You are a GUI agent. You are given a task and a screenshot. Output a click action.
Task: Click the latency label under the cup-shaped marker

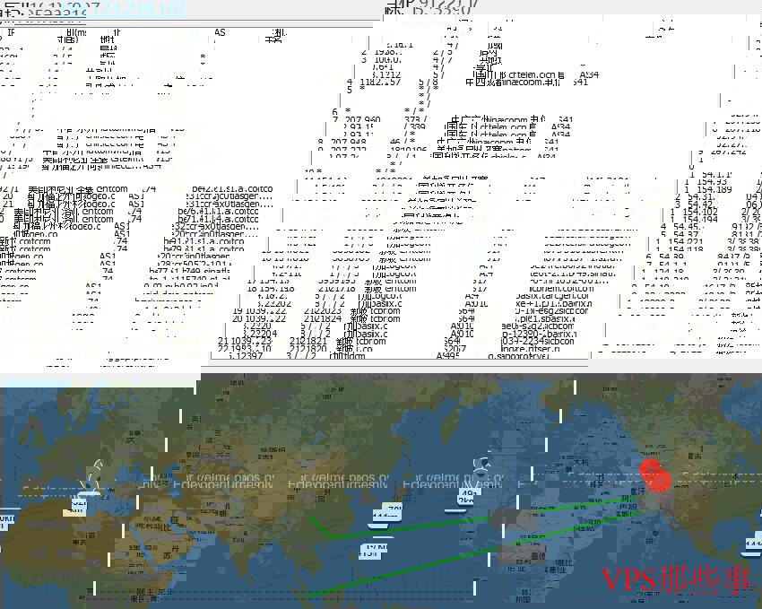point(75,508)
